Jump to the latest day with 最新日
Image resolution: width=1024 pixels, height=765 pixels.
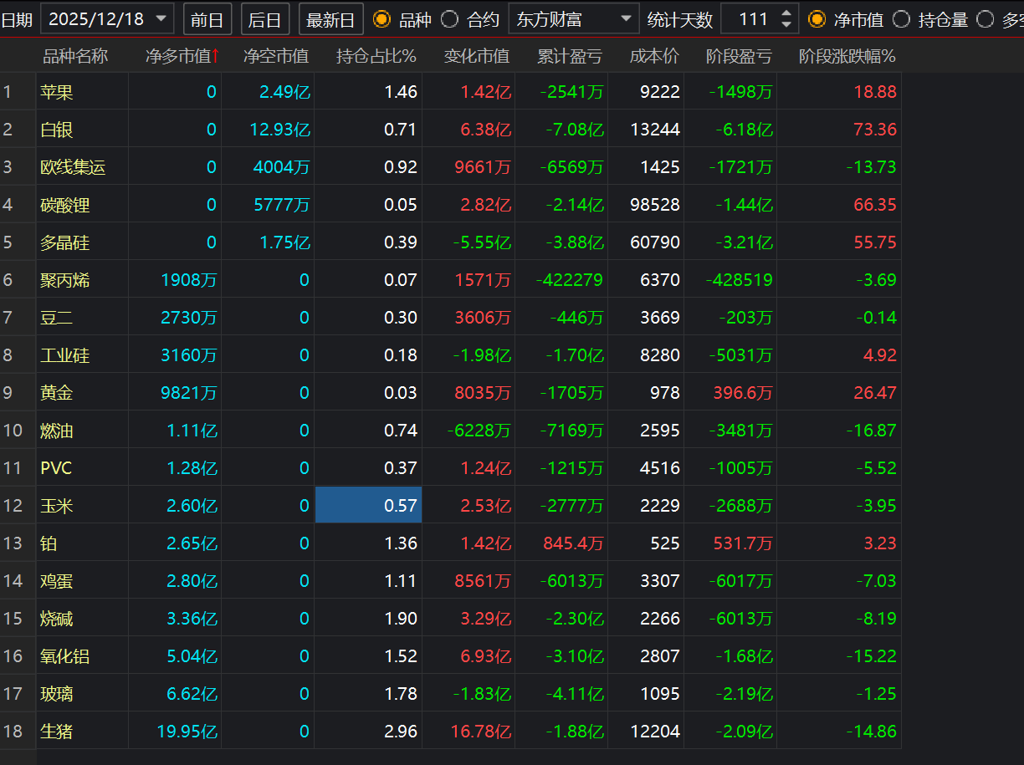pyautogui.click(x=330, y=19)
